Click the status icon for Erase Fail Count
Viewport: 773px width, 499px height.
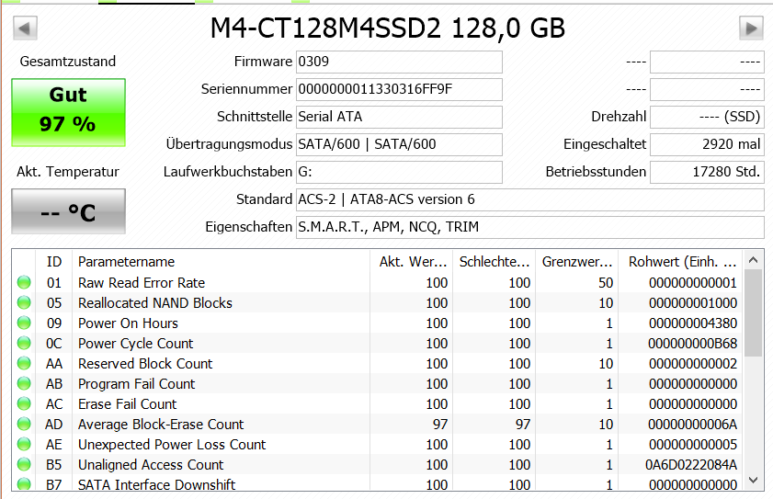click(24, 403)
